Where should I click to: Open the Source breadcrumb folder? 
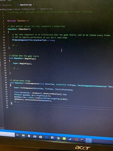[17, 9]
